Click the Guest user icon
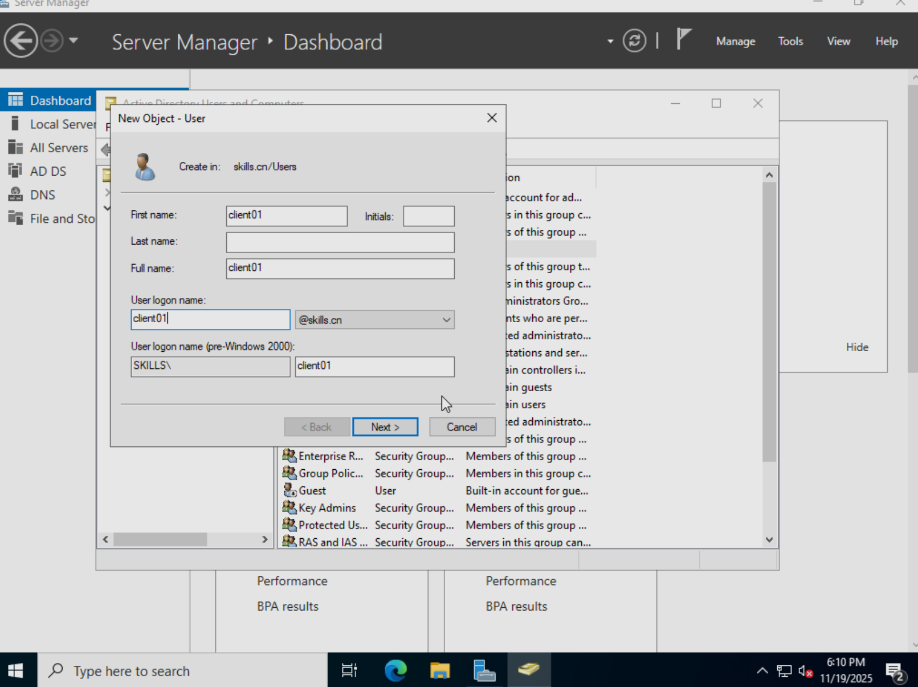 tap(289, 490)
